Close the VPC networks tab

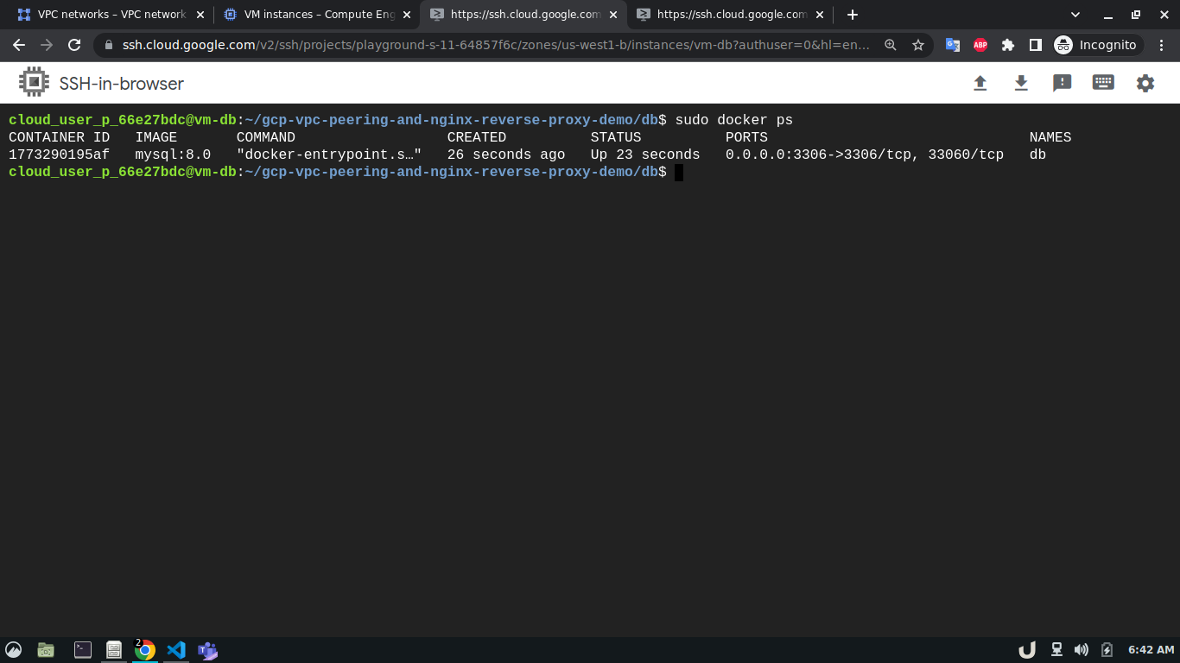click(x=200, y=15)
